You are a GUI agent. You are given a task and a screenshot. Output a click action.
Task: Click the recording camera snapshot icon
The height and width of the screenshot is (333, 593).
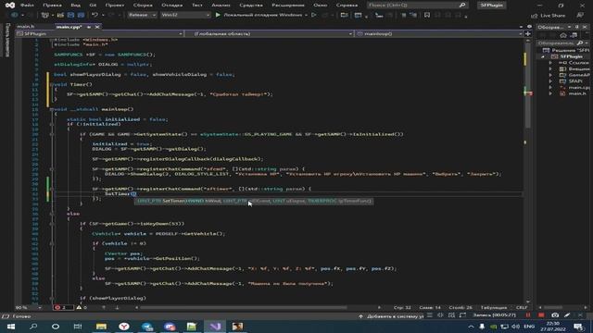[555, 315]
